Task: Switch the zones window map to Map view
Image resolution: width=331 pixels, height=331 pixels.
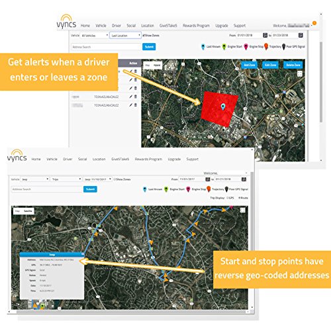Action: click(148, 65)
